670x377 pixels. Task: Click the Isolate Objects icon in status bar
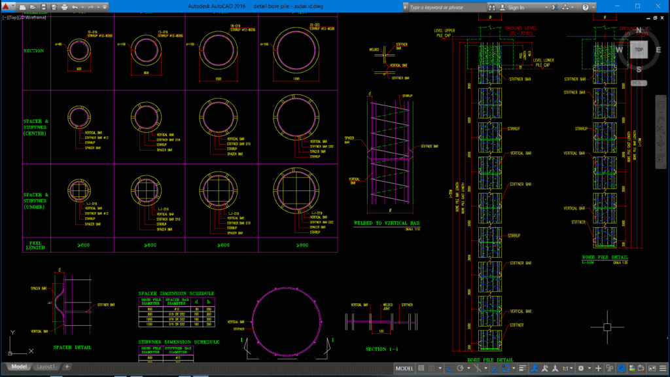(x=610, y=368)
